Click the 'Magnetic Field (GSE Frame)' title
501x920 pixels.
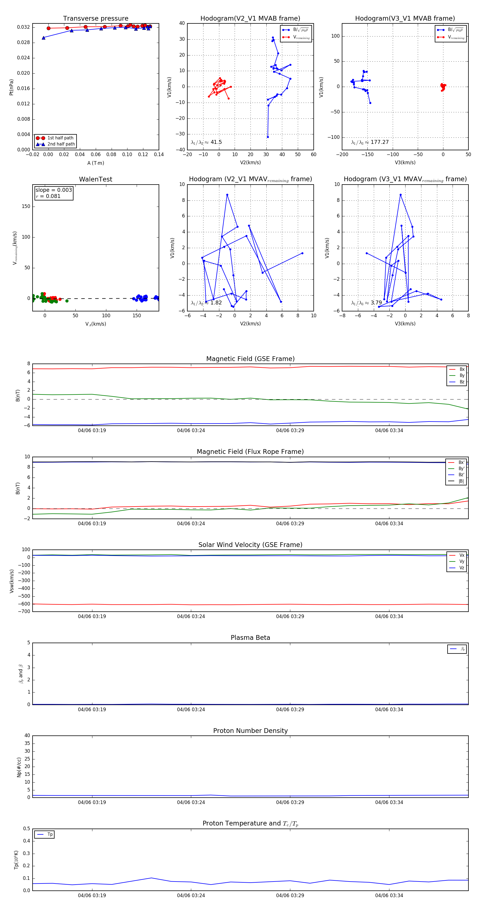(x=250, y=359)
